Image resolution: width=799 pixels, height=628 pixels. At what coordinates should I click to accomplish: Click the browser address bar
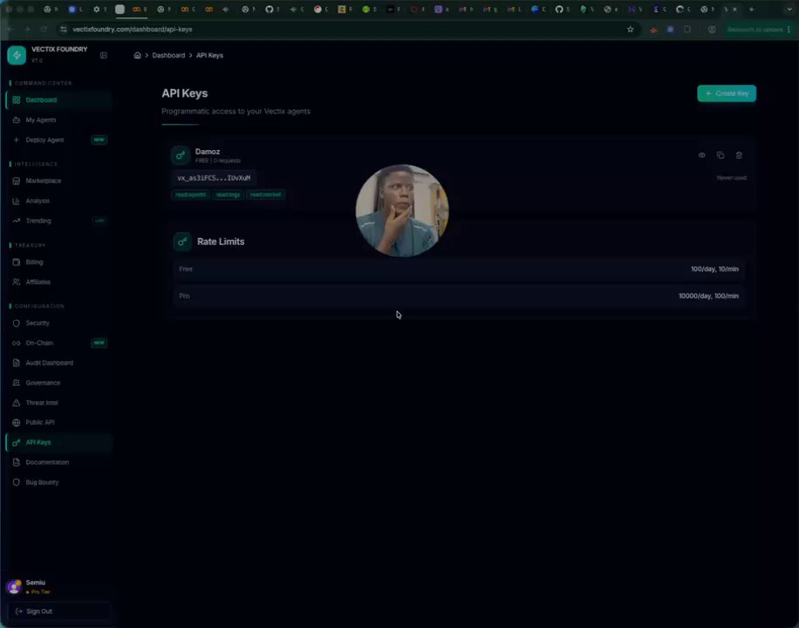346,30
